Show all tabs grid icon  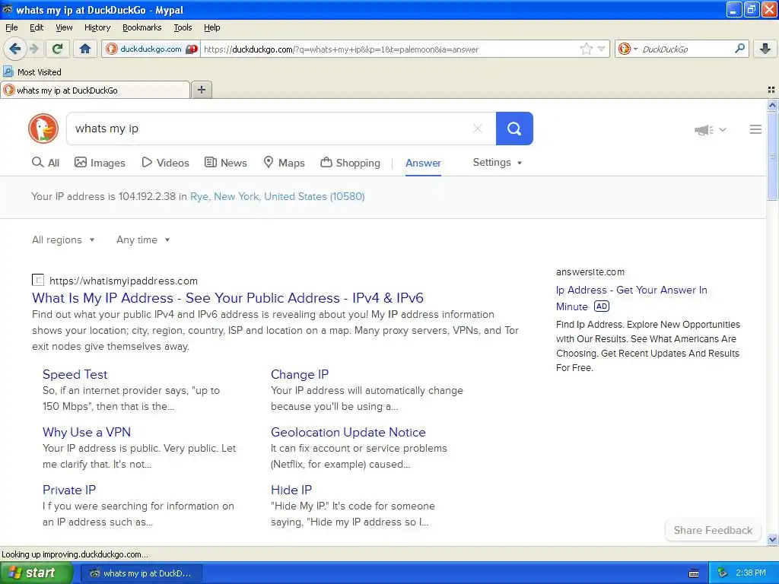pyautogui.click(x=771, y=90)
